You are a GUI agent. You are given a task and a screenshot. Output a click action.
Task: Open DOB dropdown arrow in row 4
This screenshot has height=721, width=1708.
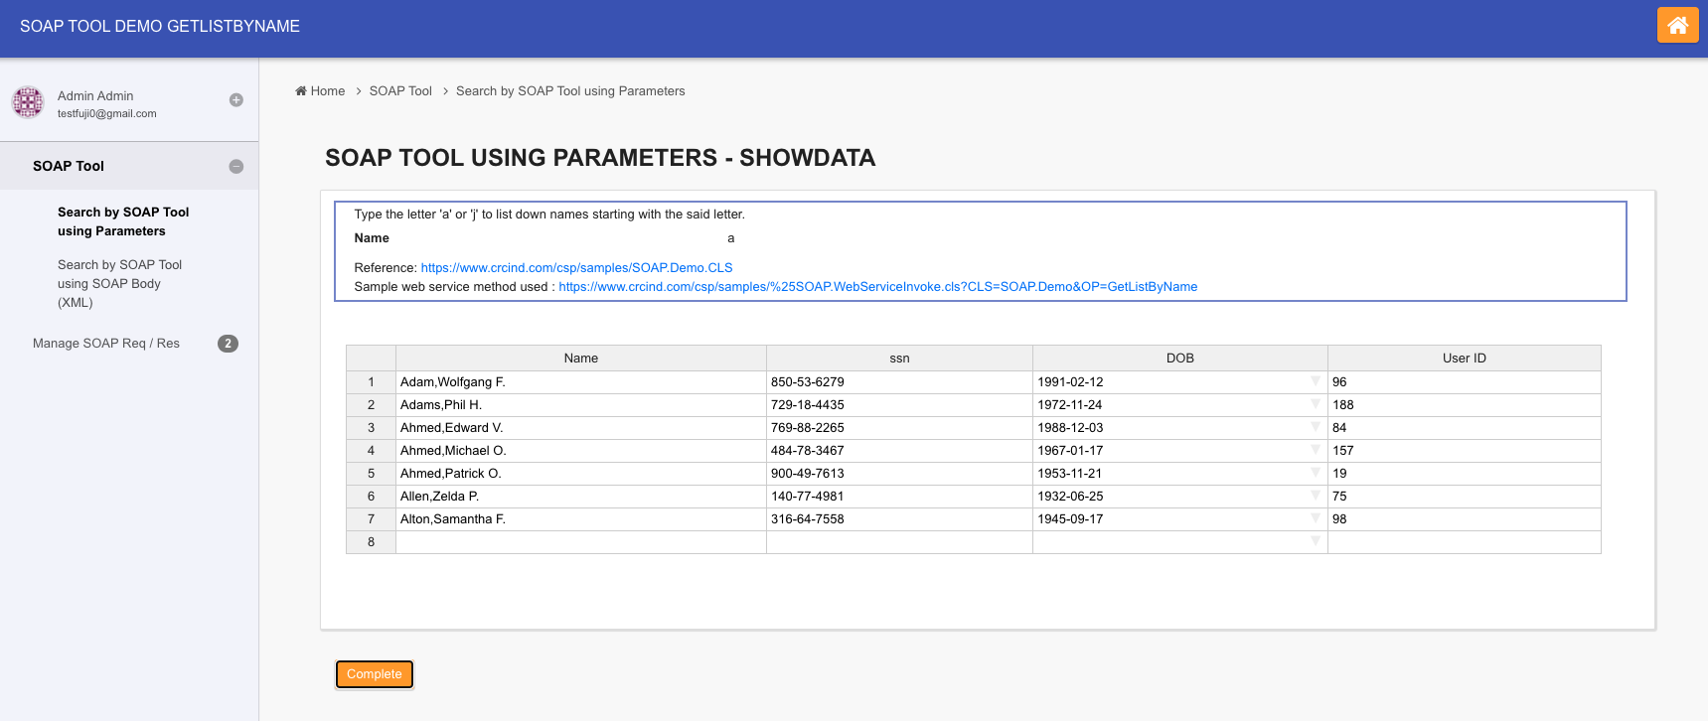pos(1316,450)
